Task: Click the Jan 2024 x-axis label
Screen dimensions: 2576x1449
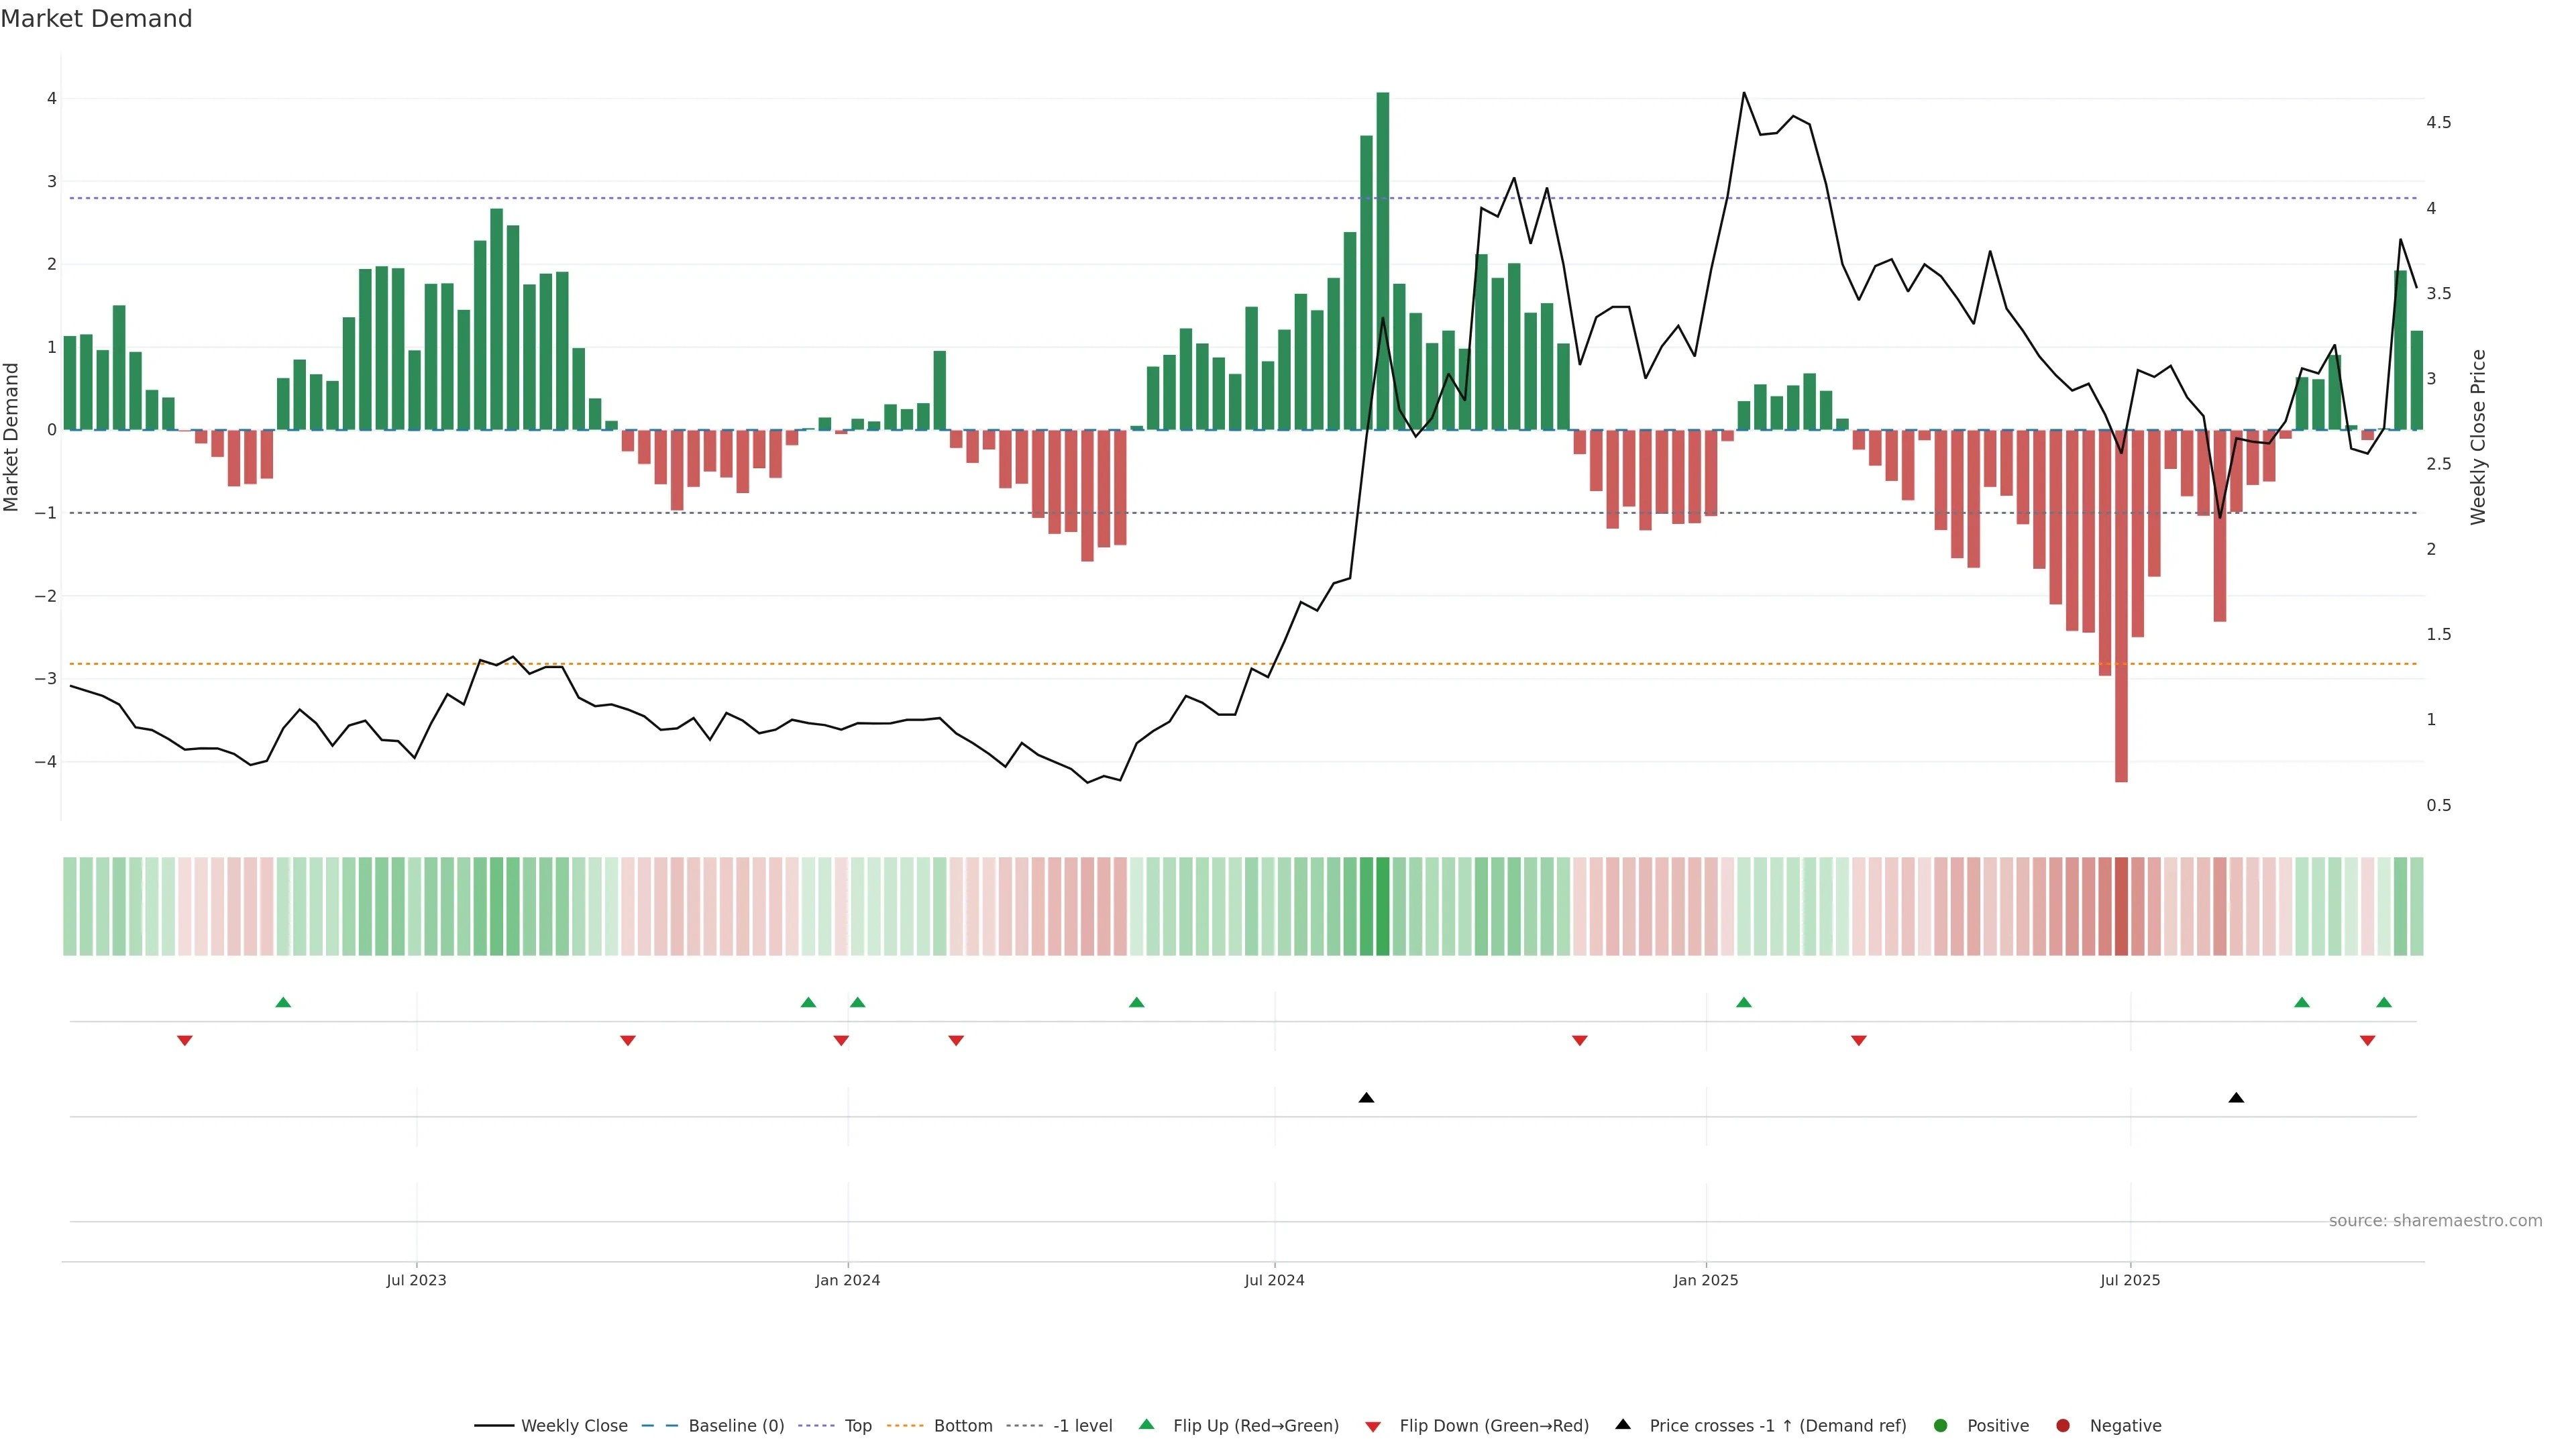Action: pyautogui.click(x=847, y=1280)
